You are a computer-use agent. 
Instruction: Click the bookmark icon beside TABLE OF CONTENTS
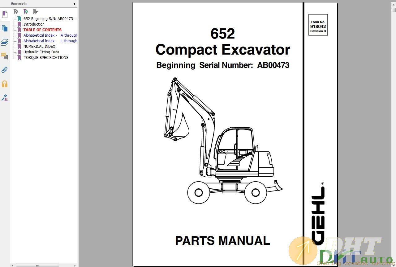coord(19,30)
